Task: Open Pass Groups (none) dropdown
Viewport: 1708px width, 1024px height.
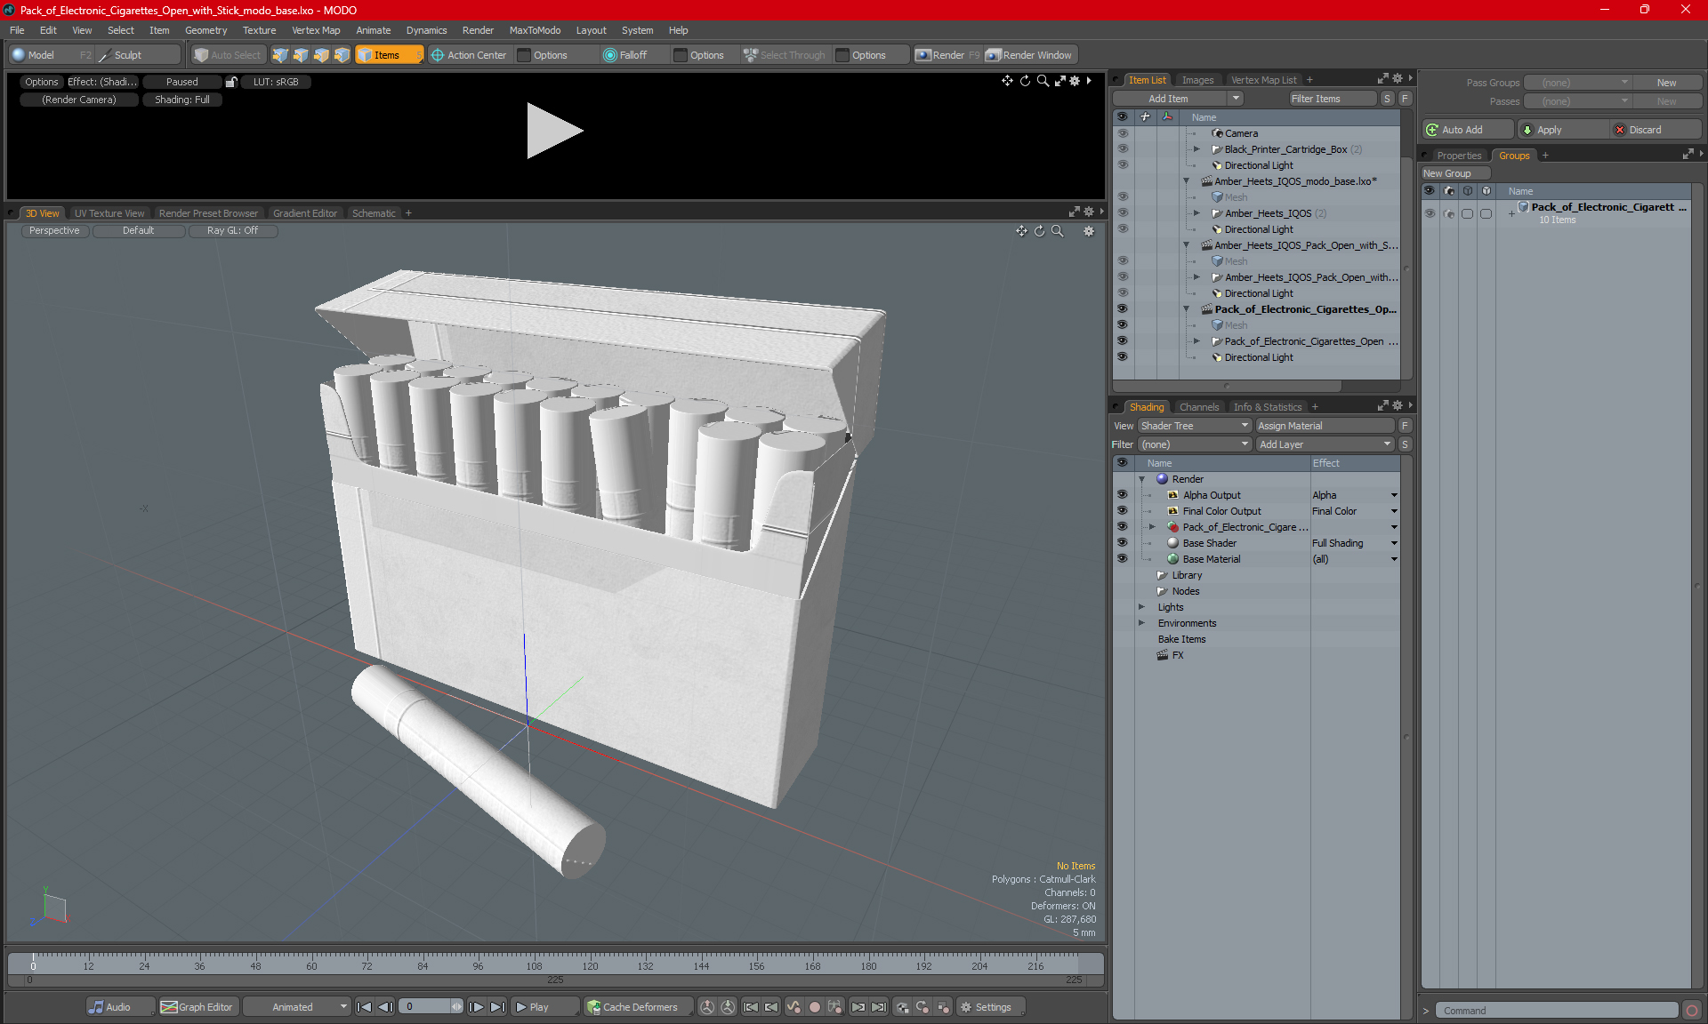Action: pyautogui.click(x=1577, y=83)
